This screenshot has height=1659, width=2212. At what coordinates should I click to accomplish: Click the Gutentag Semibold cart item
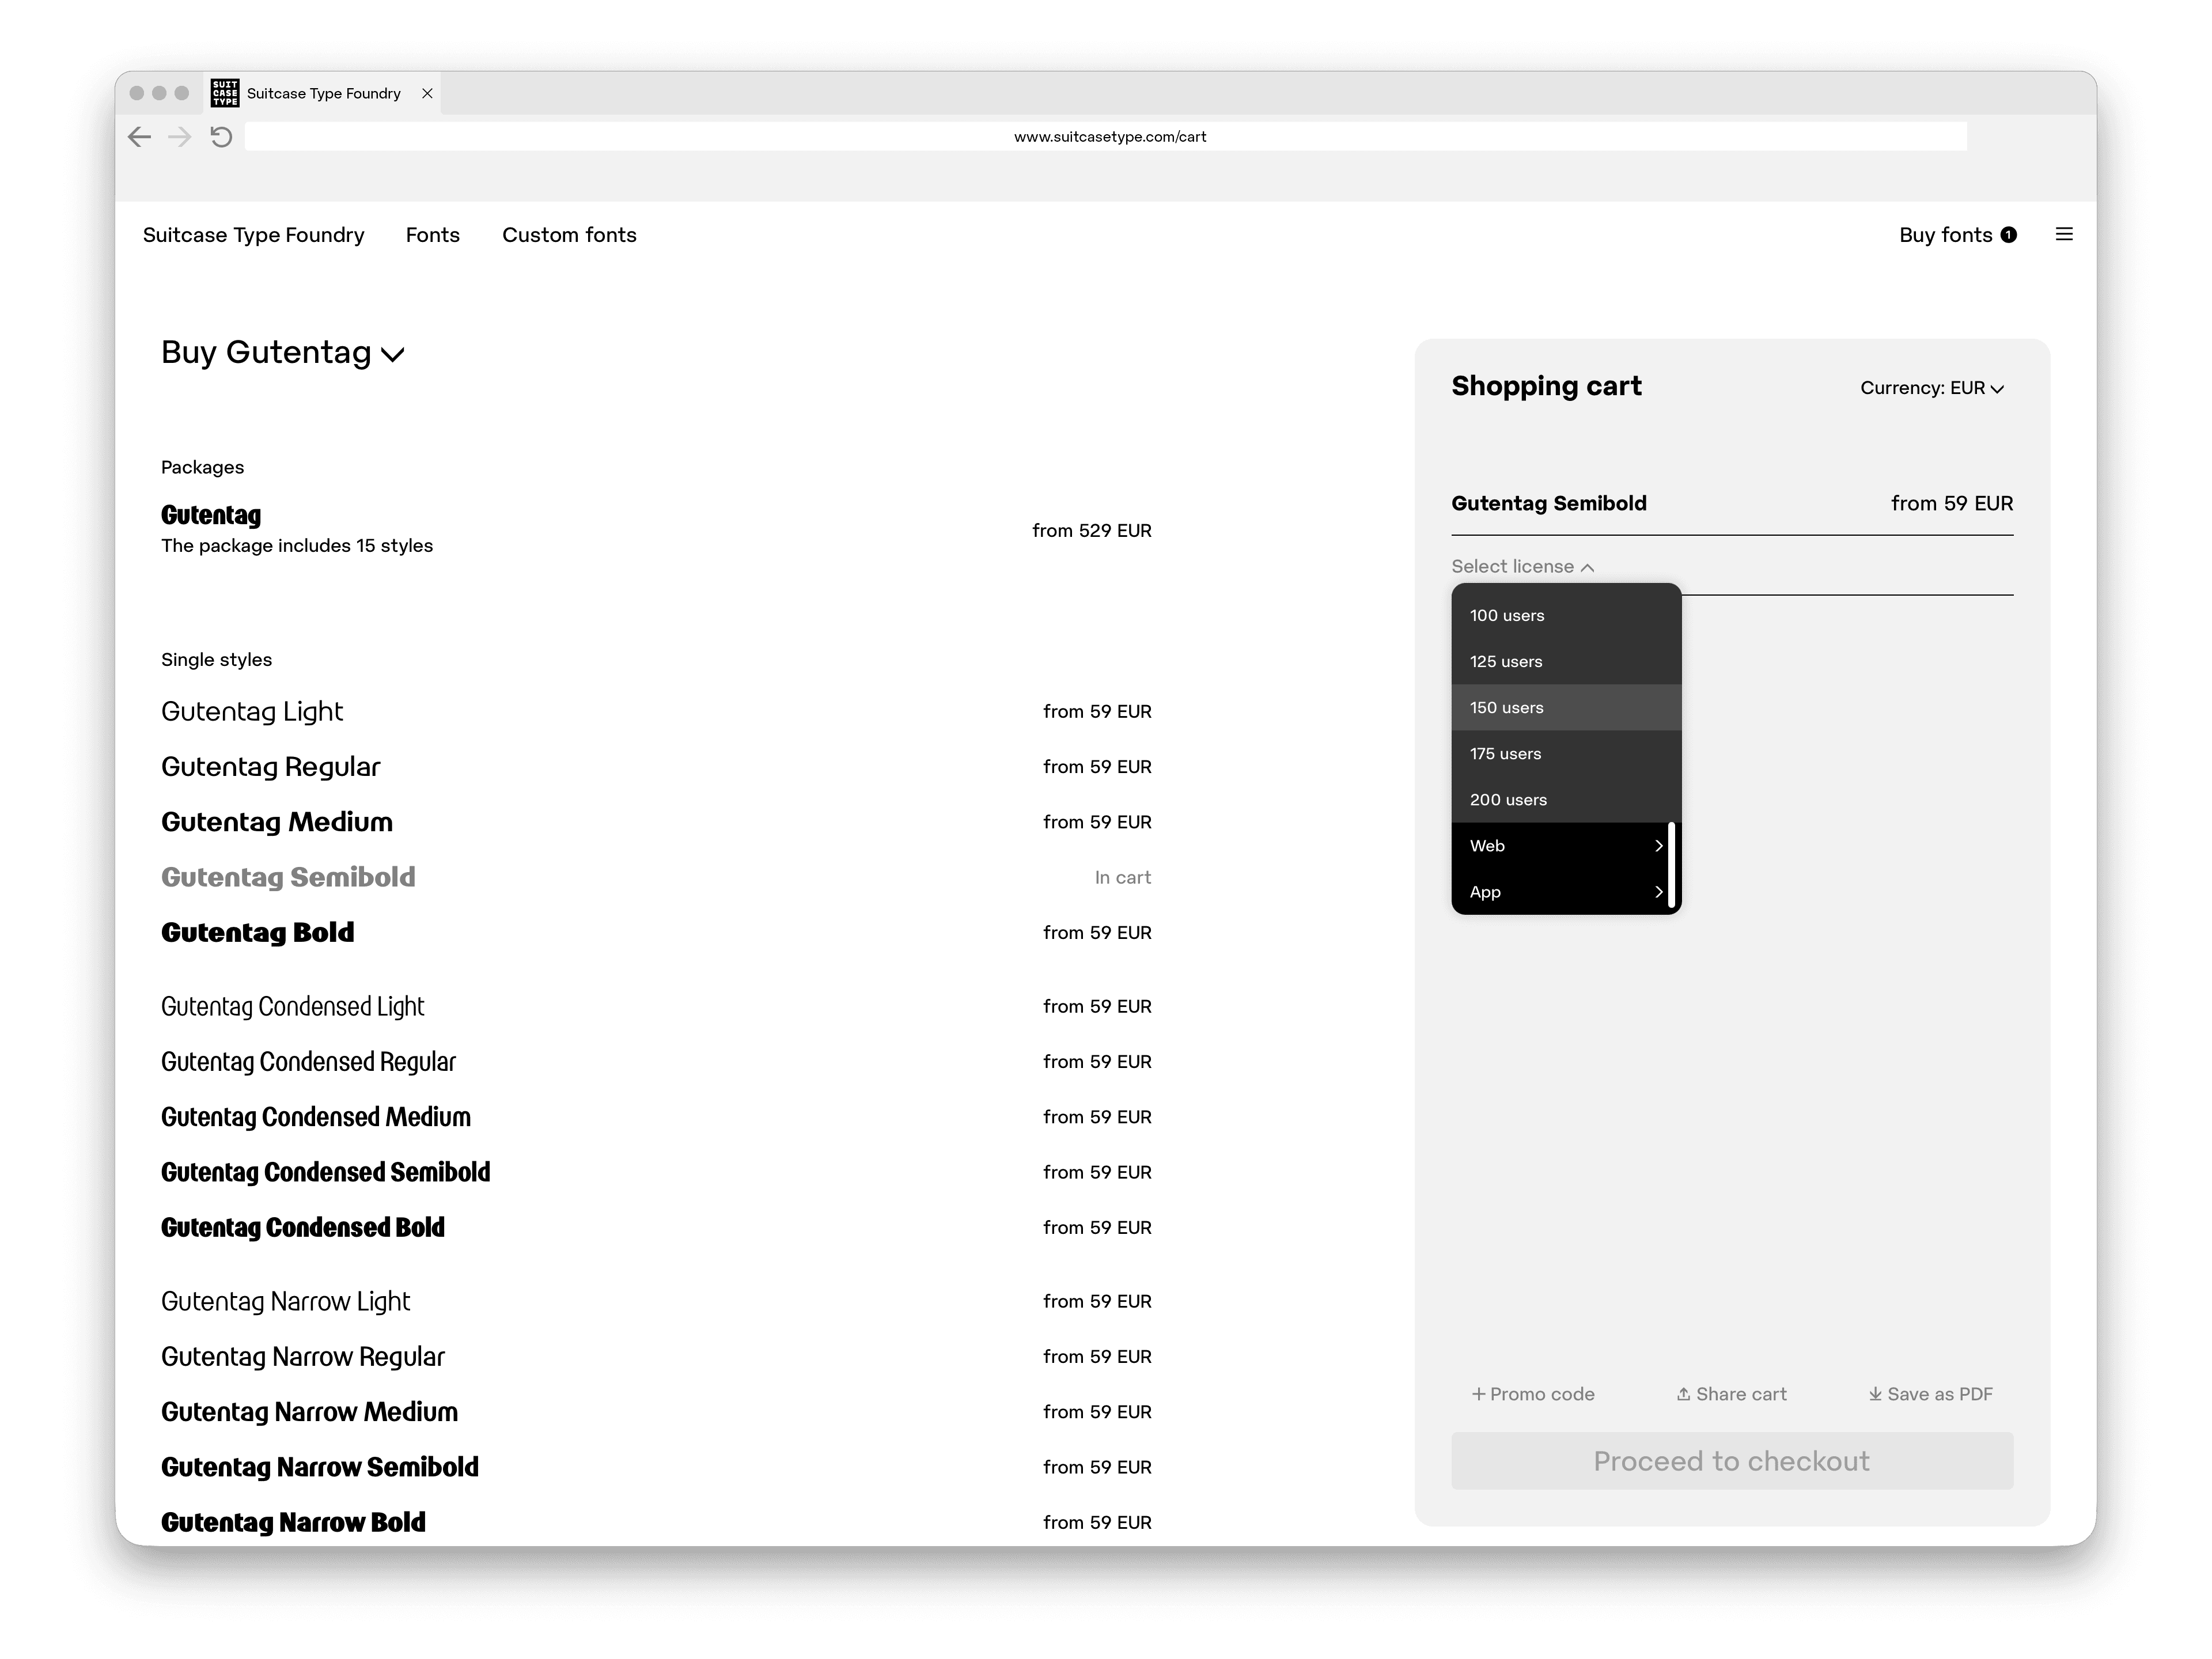1549,503
